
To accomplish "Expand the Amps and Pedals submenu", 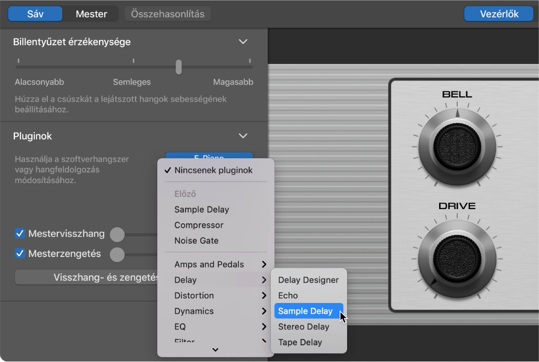I will pyautogui.click(x=210, y=264).
